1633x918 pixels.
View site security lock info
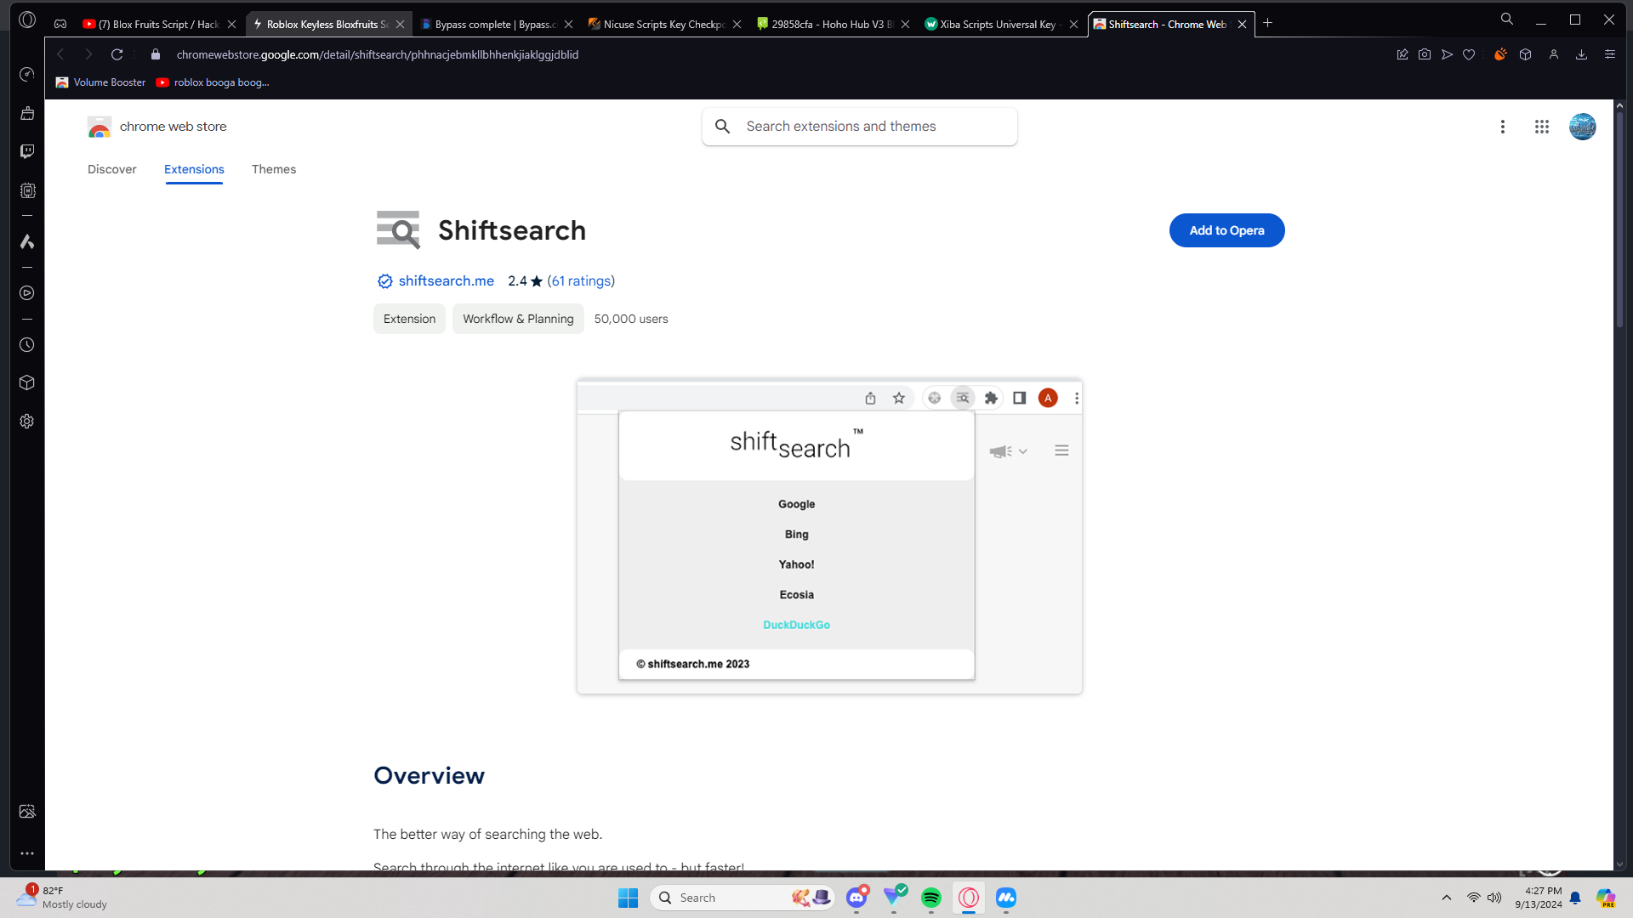coord(156,54)
